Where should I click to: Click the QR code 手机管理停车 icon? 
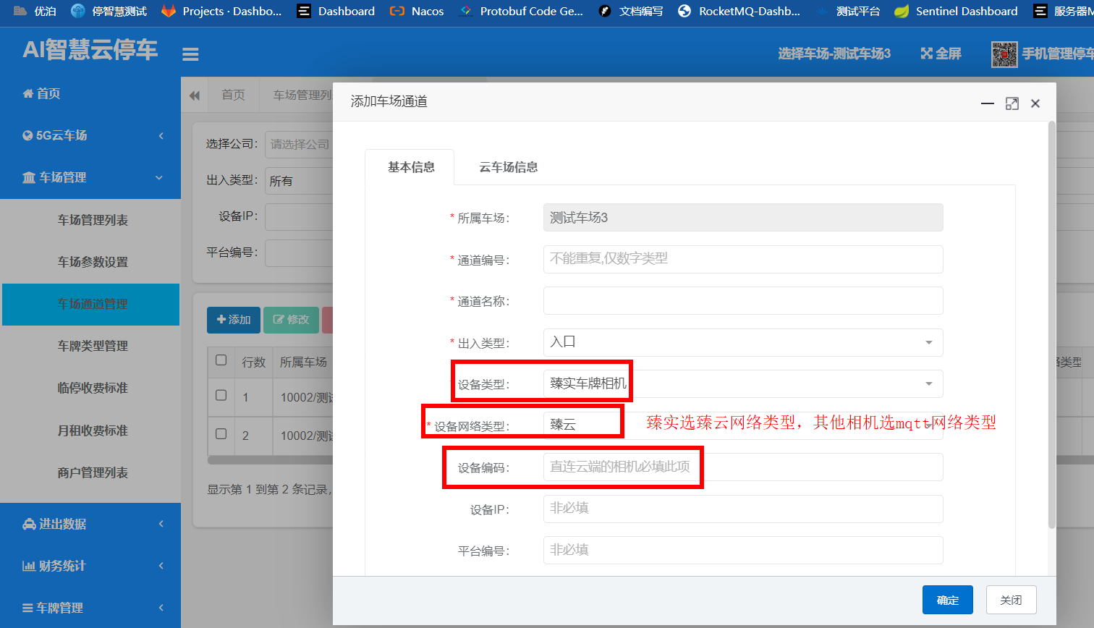[1004, 54]
